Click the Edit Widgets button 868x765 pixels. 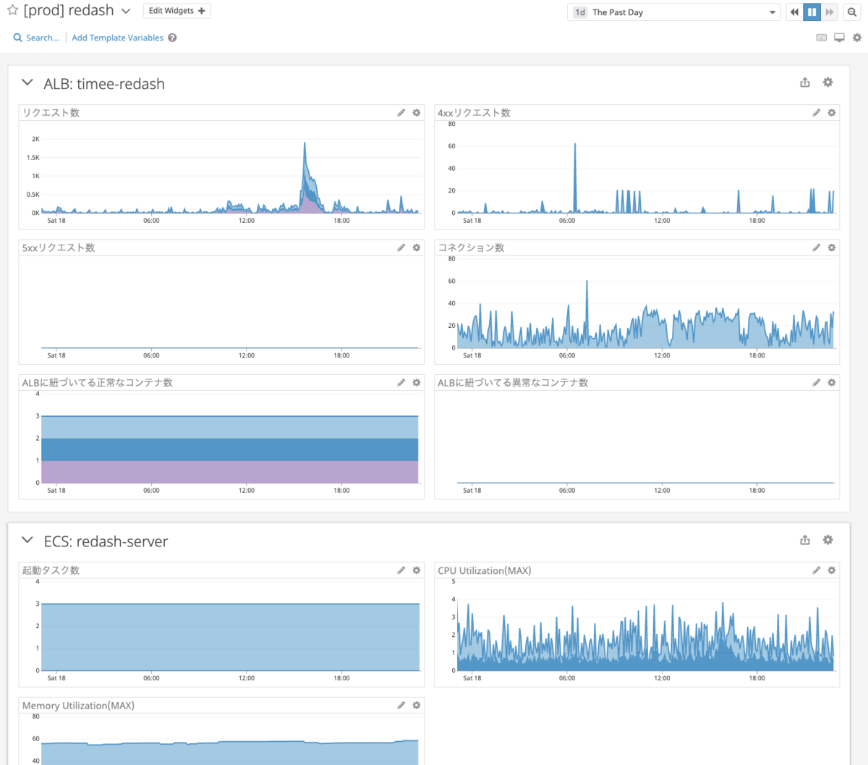pos(176,11)
